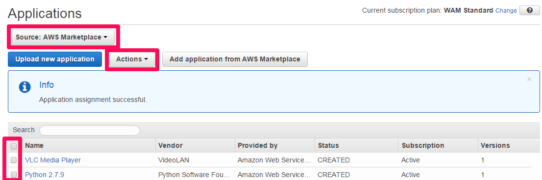Sort by the Vendor column header
The image size is (542, 180).
coord(171,145)
